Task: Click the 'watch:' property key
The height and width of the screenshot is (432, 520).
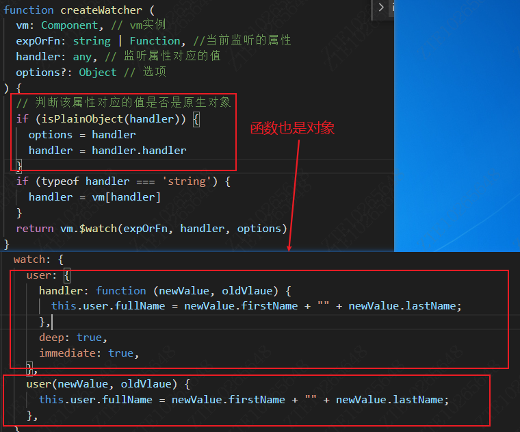Action: tap(32, 259)
